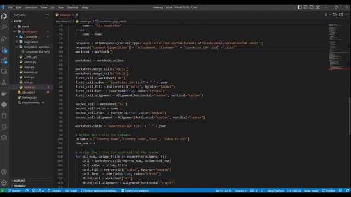This screenshot has width=351, height=197.
Task: Open the Python view in activity bar
Action: 4,105
